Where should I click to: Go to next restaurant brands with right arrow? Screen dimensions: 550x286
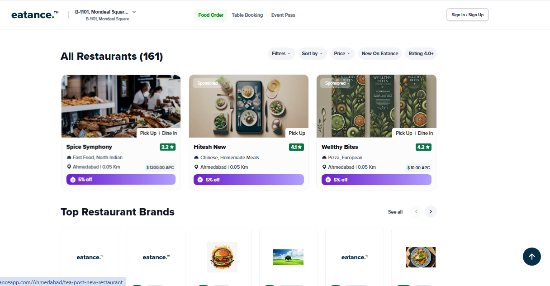[x=431, y=211]
